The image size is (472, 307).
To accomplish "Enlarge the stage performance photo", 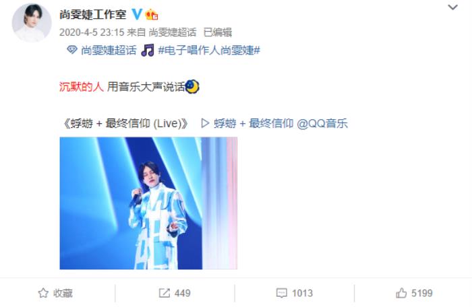I will [x=148, y=203].
